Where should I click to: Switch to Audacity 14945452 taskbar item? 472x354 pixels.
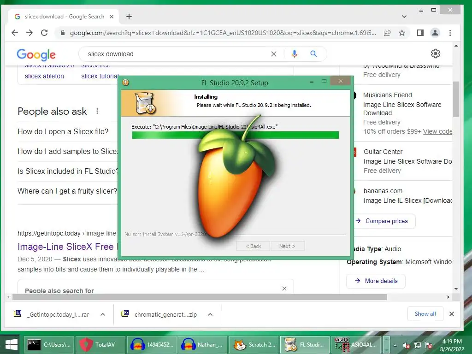tap(151, 345)
